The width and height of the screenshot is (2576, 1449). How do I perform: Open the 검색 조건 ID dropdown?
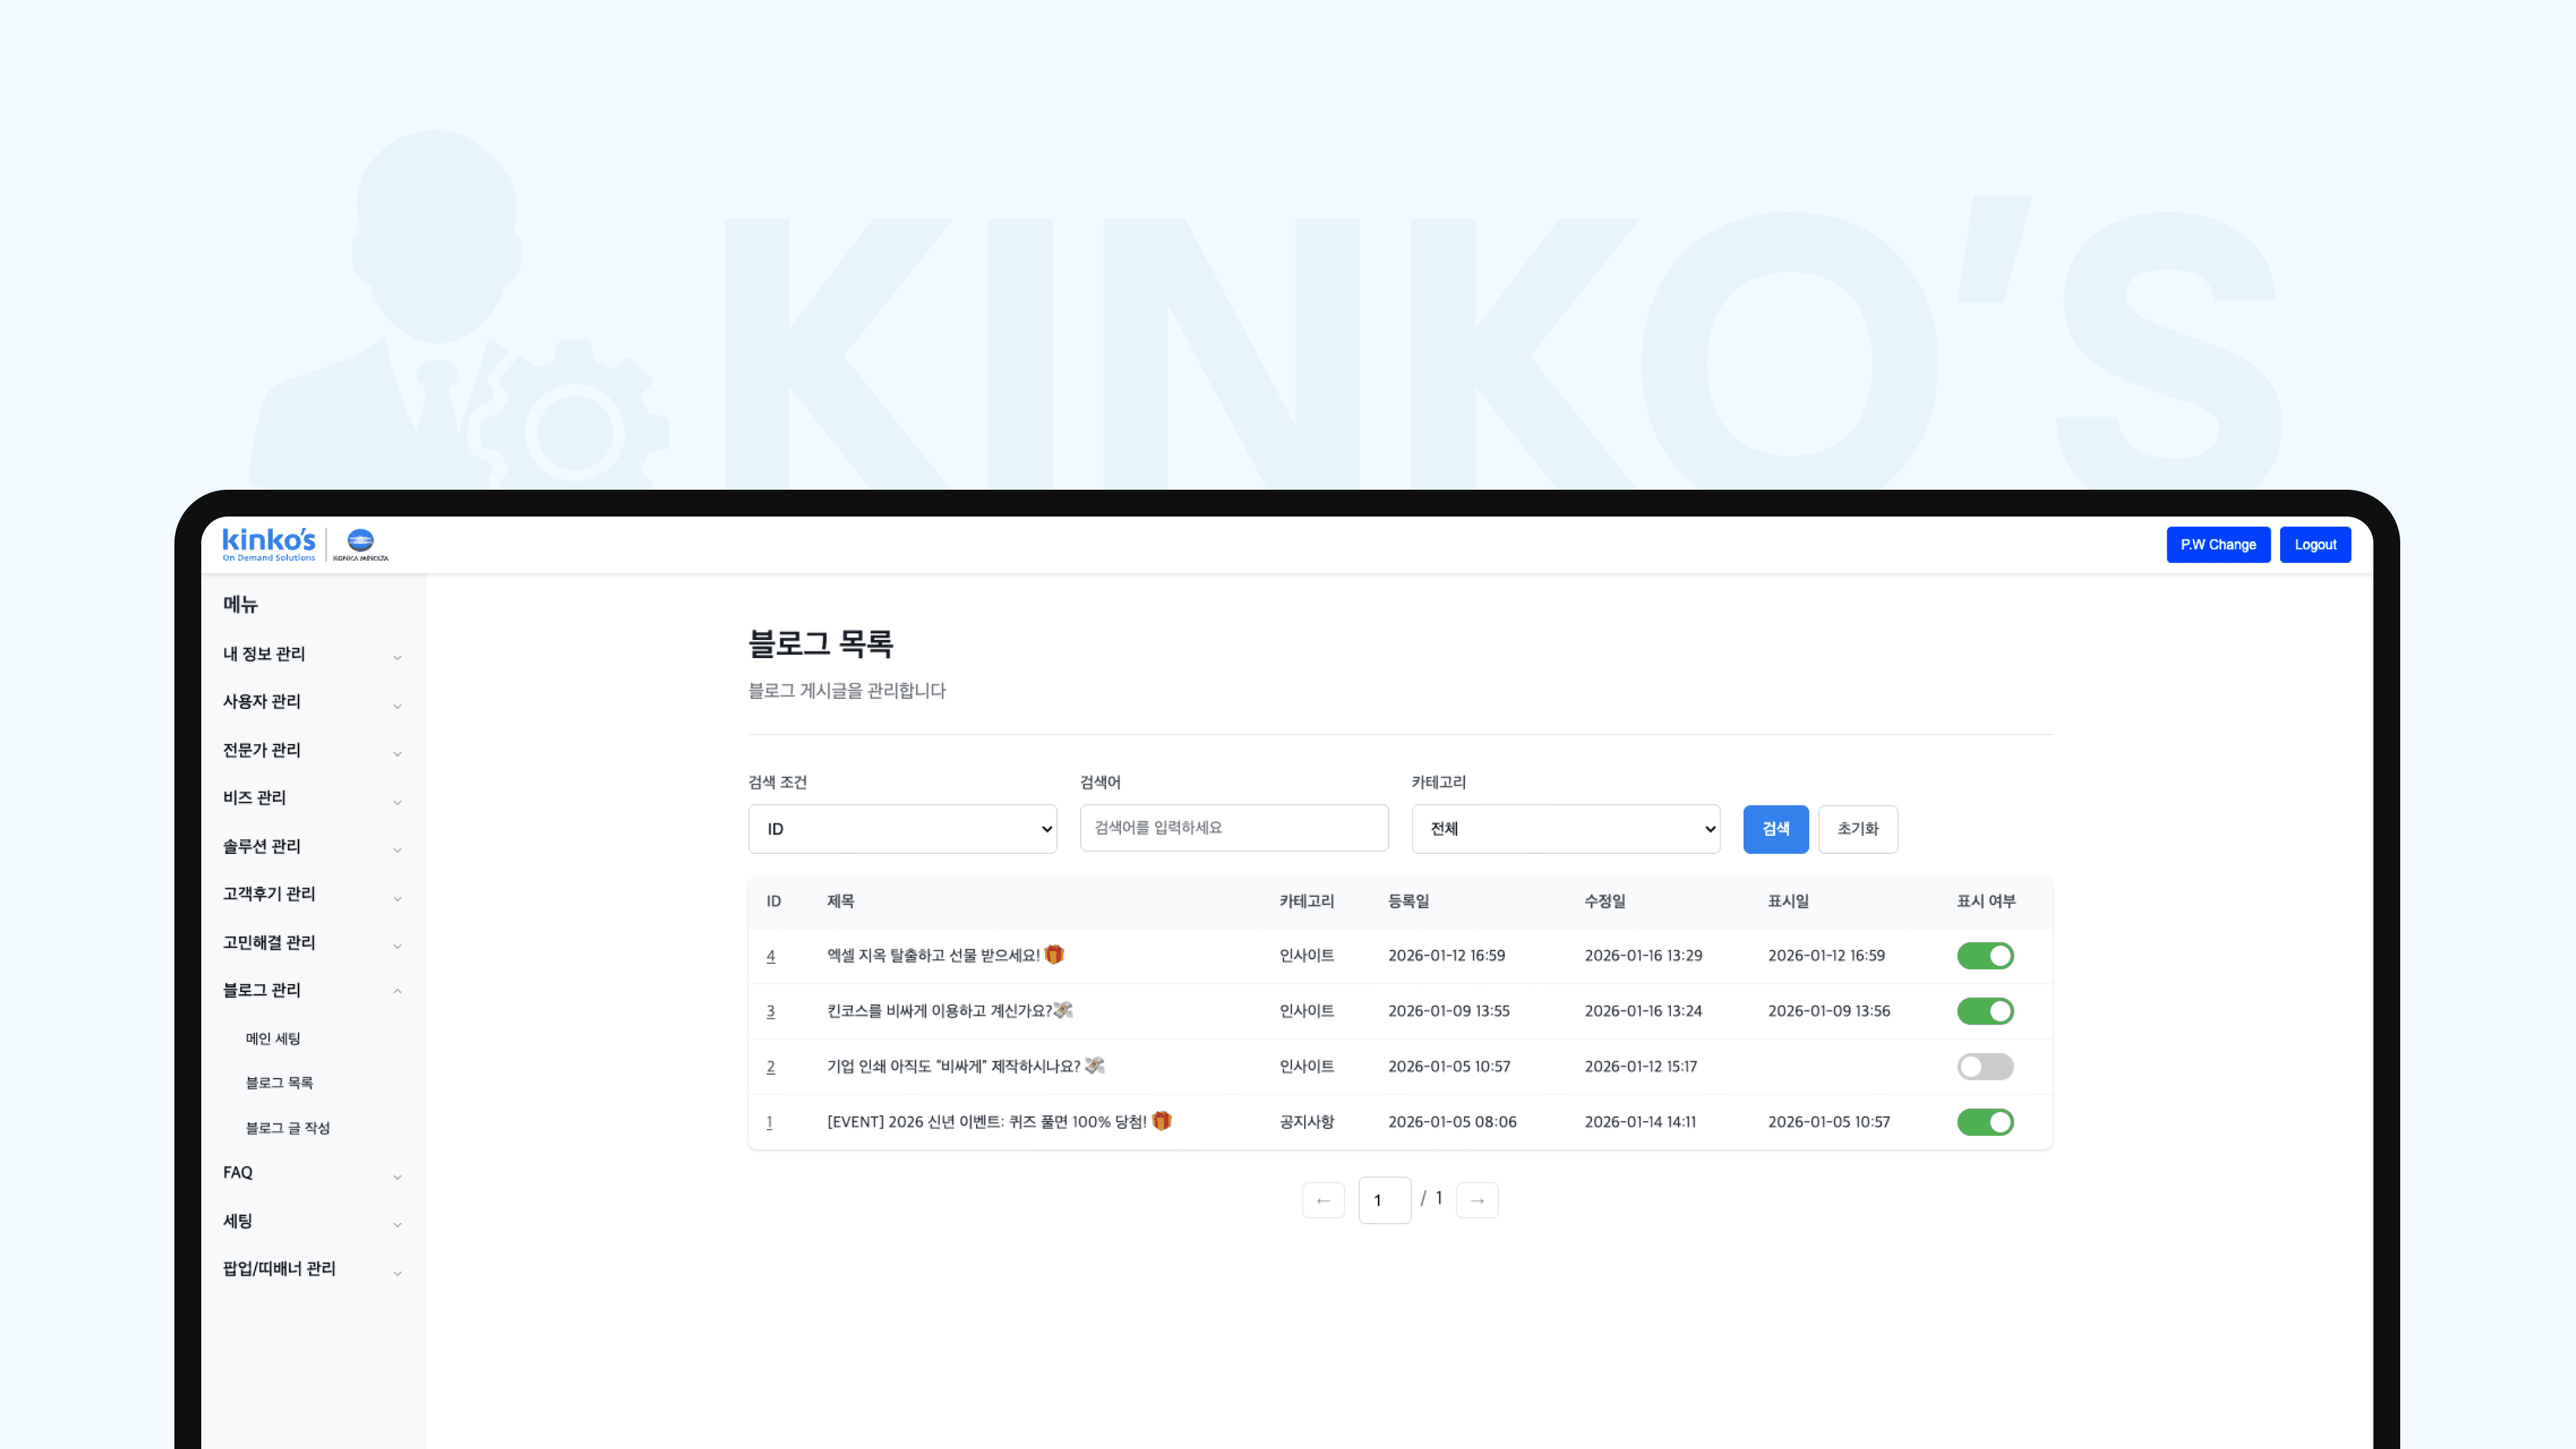point(902,829)
